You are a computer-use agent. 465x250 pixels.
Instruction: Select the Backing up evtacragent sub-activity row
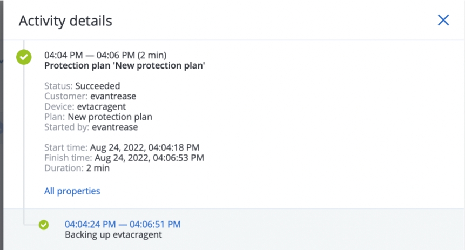click(x=270, y=229)
